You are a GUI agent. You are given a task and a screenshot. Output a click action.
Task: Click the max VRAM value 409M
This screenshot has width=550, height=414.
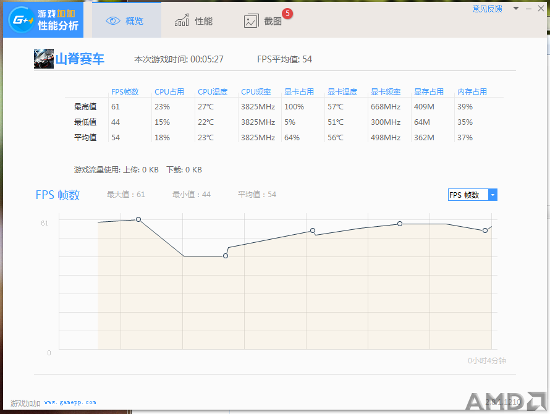click(424, 107)
